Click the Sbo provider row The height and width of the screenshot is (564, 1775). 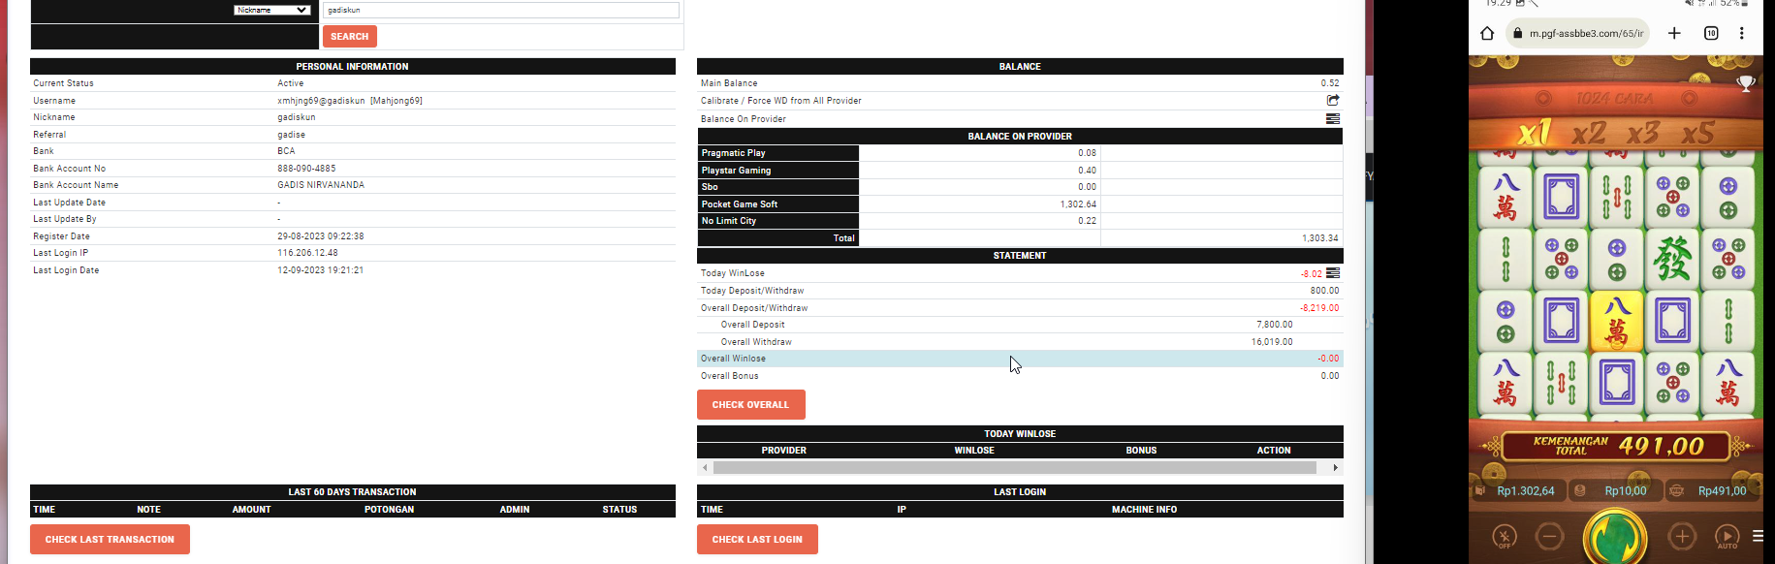coord(1020,186)
